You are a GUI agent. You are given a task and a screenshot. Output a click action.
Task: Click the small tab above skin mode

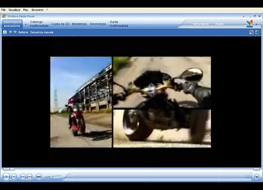[256, 169]
